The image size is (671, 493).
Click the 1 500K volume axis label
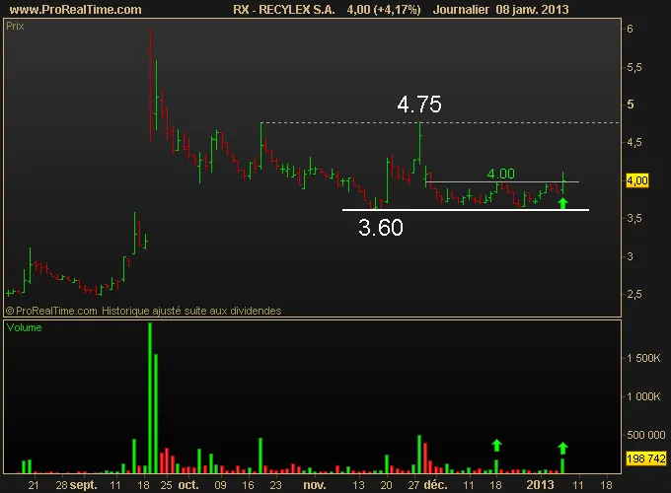[x=643, y=358]
